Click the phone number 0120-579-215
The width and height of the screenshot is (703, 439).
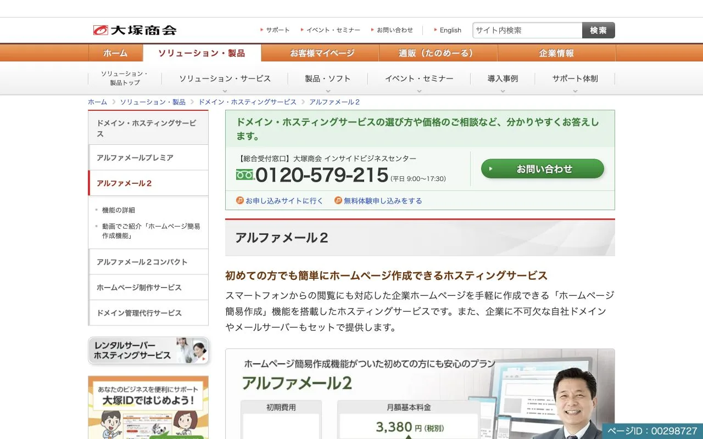point(322,175)
